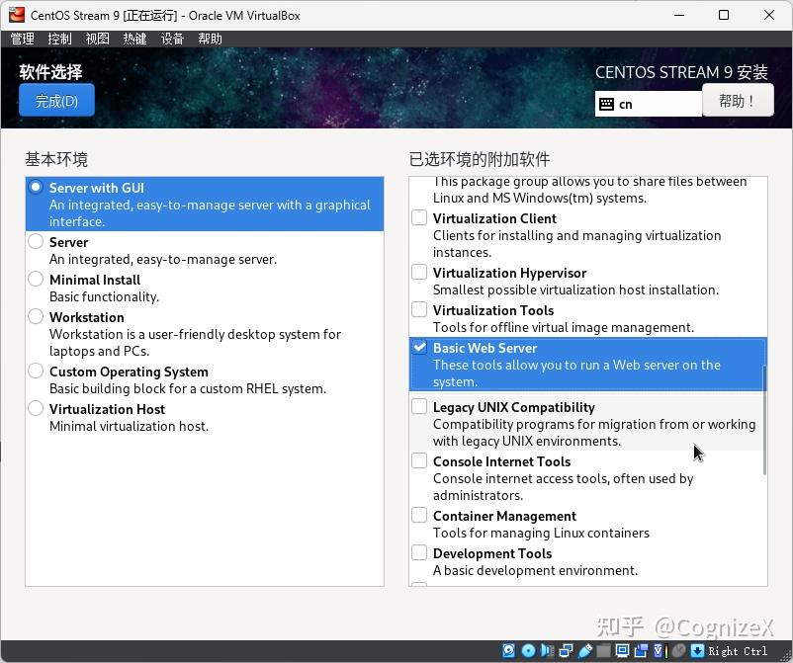Select Custom Operating System environment
The width and height of the screenshot is (793, 663).
(x=36, y=372)
